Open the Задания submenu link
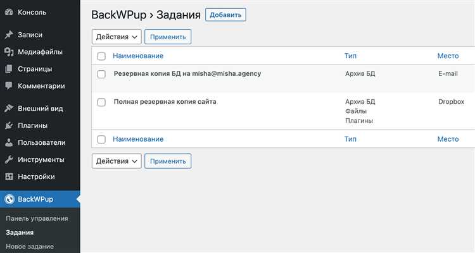This screenshot has width=475, height=253. (20, 232)
